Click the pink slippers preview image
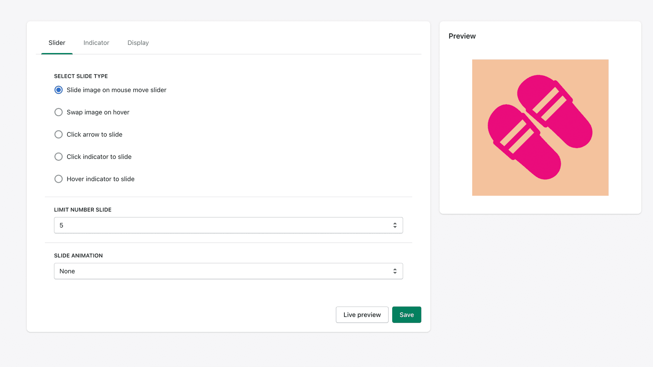Screen dimensions: 653x367 (540, 128)
